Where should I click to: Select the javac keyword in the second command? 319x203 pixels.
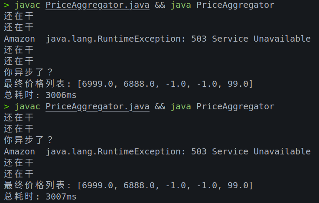27,107
